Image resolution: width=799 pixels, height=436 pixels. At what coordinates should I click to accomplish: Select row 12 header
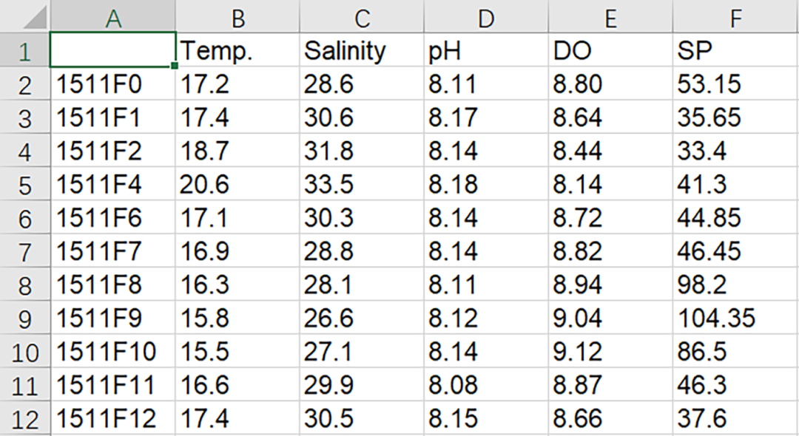point(24,419)
